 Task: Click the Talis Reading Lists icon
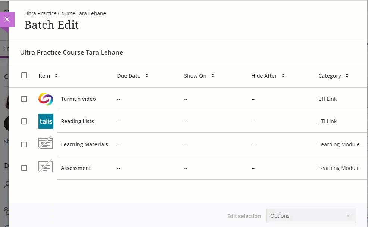(x=46, y=121)
